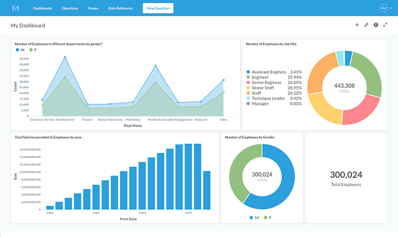Open the Data Reference link
This screenshot has height=237, width=398.
[121, 8]
